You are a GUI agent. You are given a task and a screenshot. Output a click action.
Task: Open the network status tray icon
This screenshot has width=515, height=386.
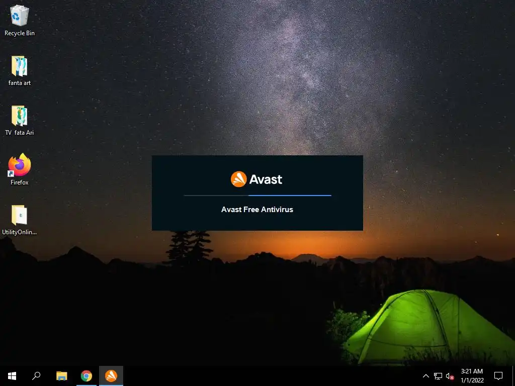438,376
